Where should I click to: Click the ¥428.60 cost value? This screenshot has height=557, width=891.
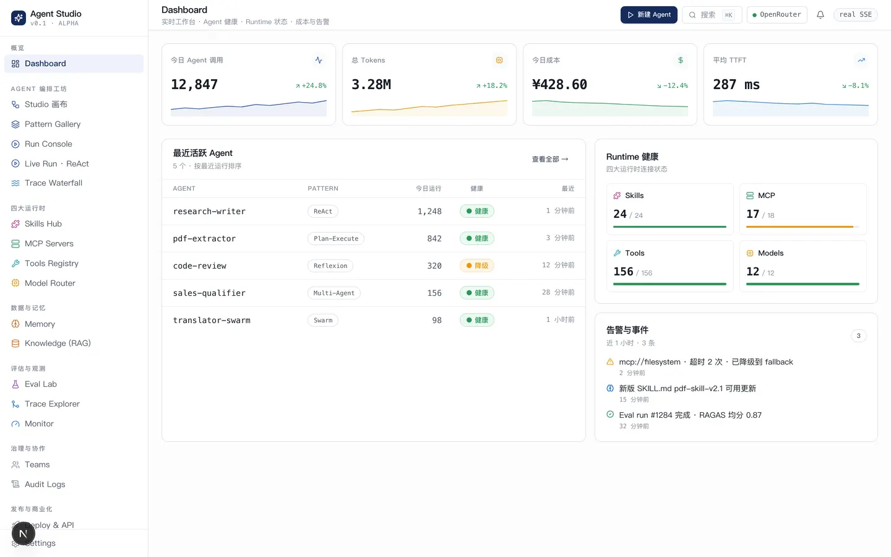(559, 85)
